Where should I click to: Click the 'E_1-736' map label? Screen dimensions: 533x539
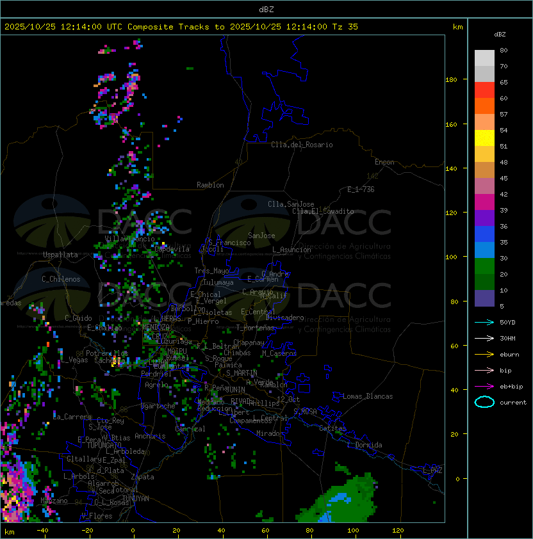(x=361, y=189)
